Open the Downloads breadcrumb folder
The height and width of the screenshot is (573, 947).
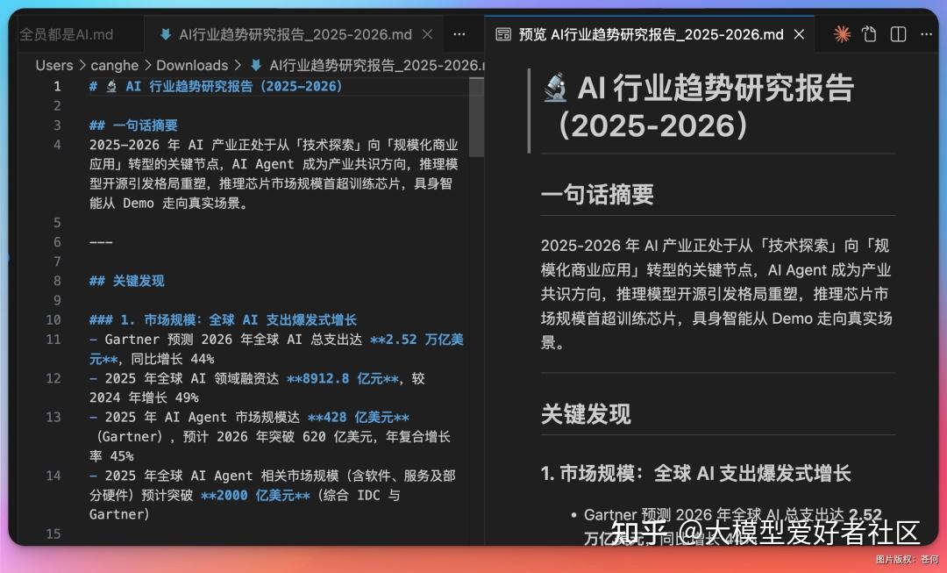[x=192, y=65]
